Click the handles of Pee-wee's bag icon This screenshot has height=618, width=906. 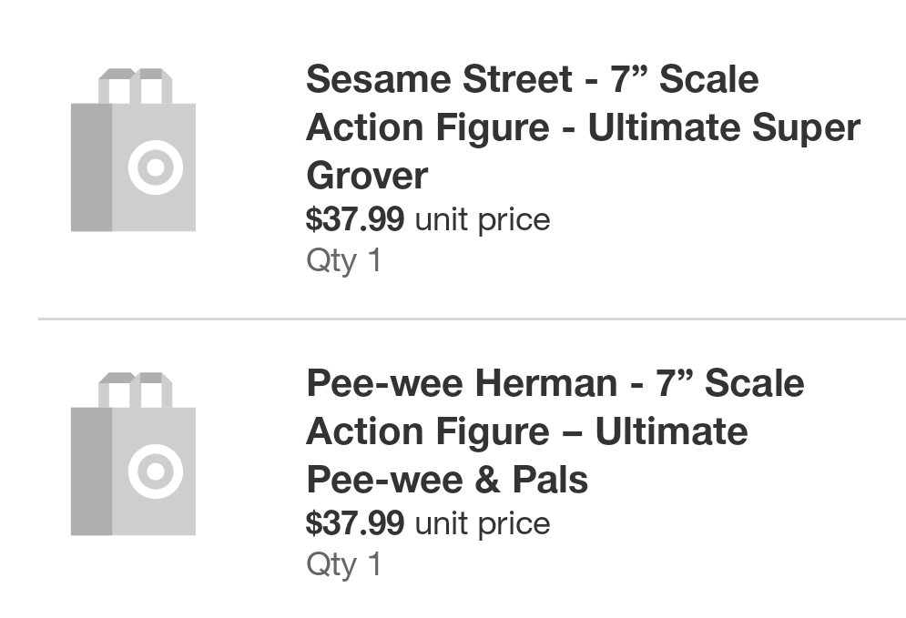coord(135,390)
